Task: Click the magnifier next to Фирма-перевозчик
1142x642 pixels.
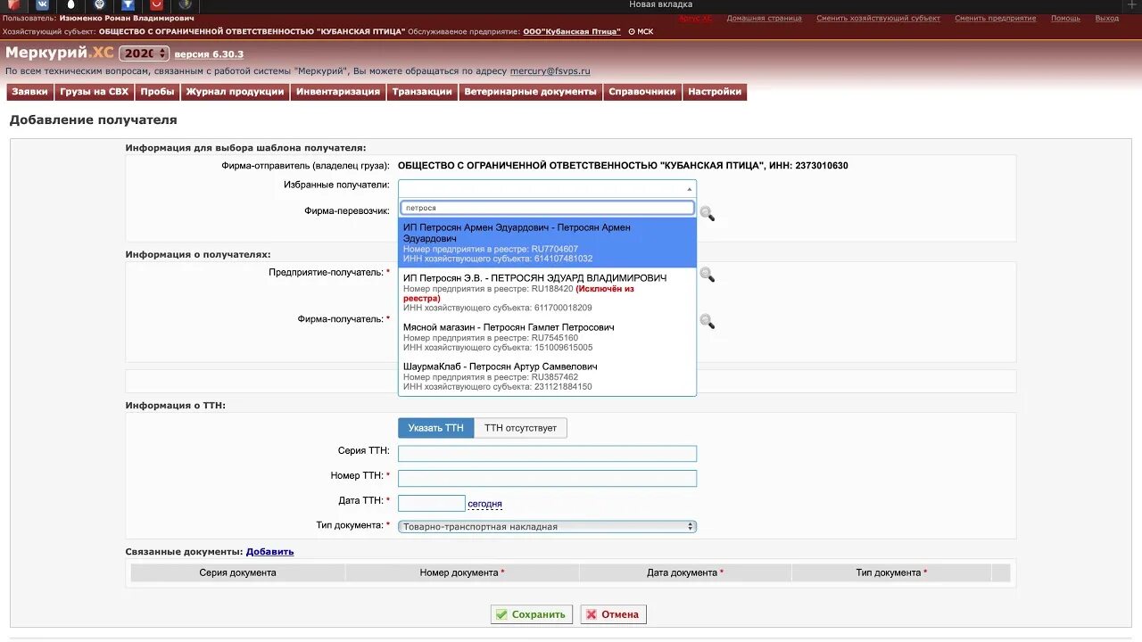Action: click(707, 214)
